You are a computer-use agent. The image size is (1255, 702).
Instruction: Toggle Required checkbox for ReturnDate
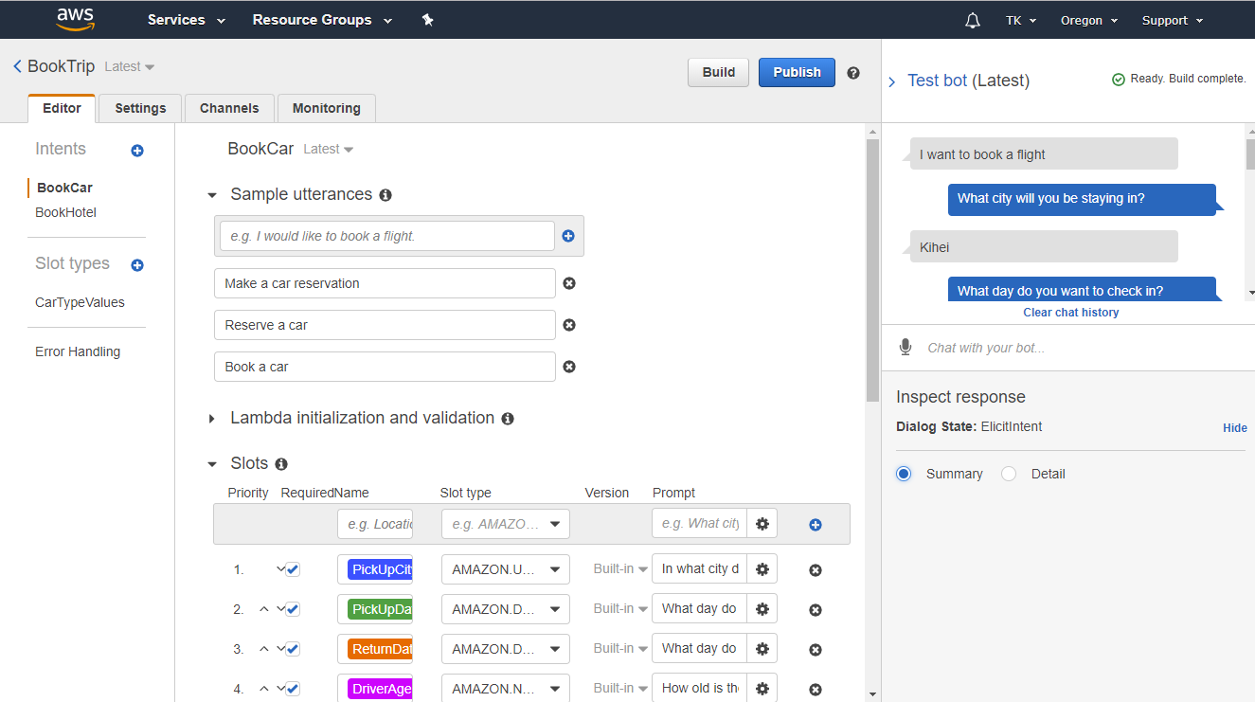[x=293, y=649]
